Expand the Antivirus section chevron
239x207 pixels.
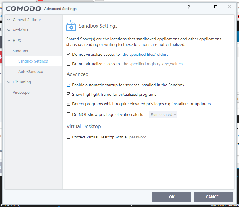[9, 30]
